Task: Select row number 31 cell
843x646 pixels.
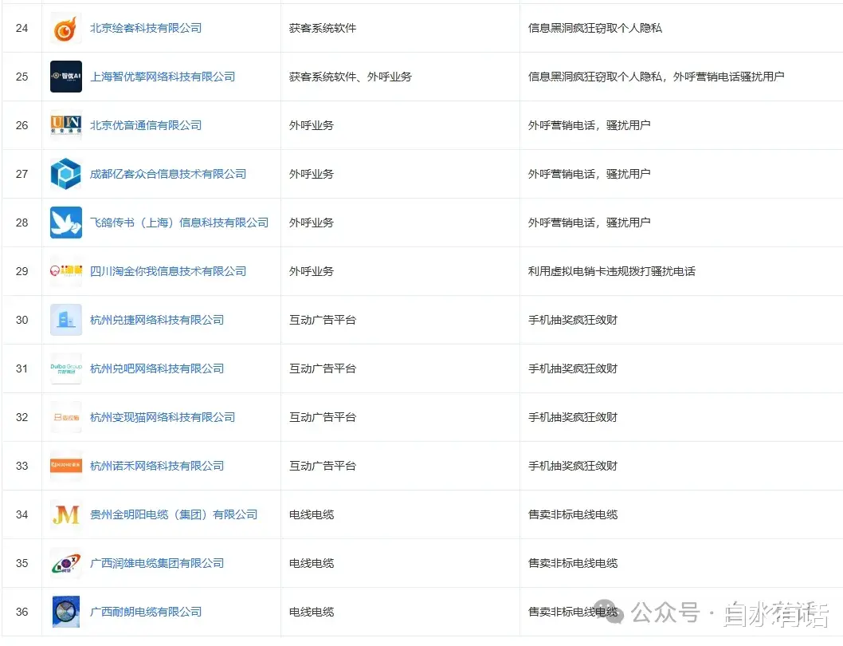Action: click(x=22, y=368)
